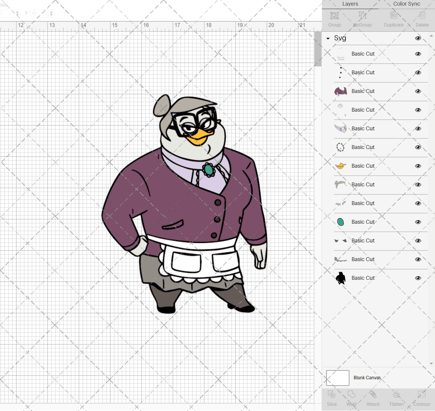Click Basic Cut text beside black silhouette
Screen dimensions: 435x411
point(363,278)
